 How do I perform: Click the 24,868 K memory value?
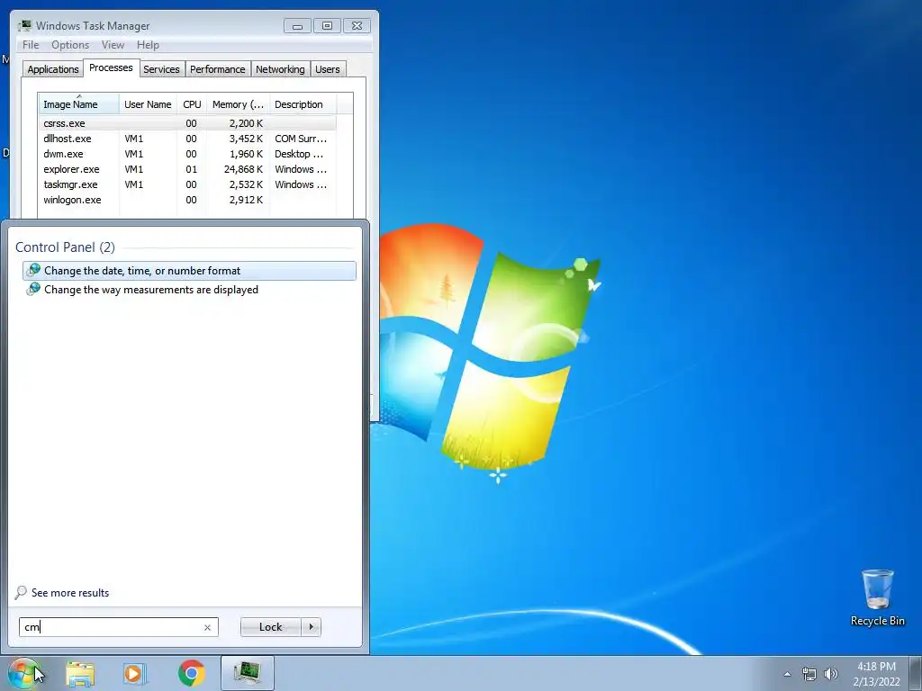(x=243, y=169)
